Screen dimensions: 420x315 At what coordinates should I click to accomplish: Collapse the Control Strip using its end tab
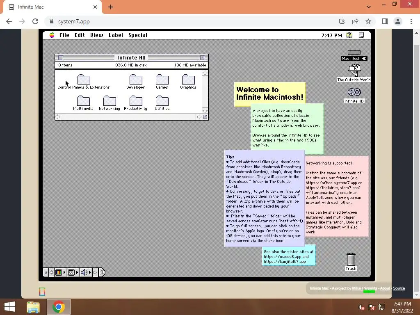pyautogui.click(x=102, y=272)
